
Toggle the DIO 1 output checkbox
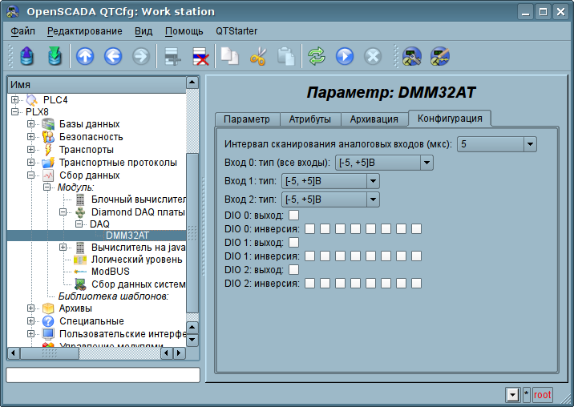tap(294, 242)
